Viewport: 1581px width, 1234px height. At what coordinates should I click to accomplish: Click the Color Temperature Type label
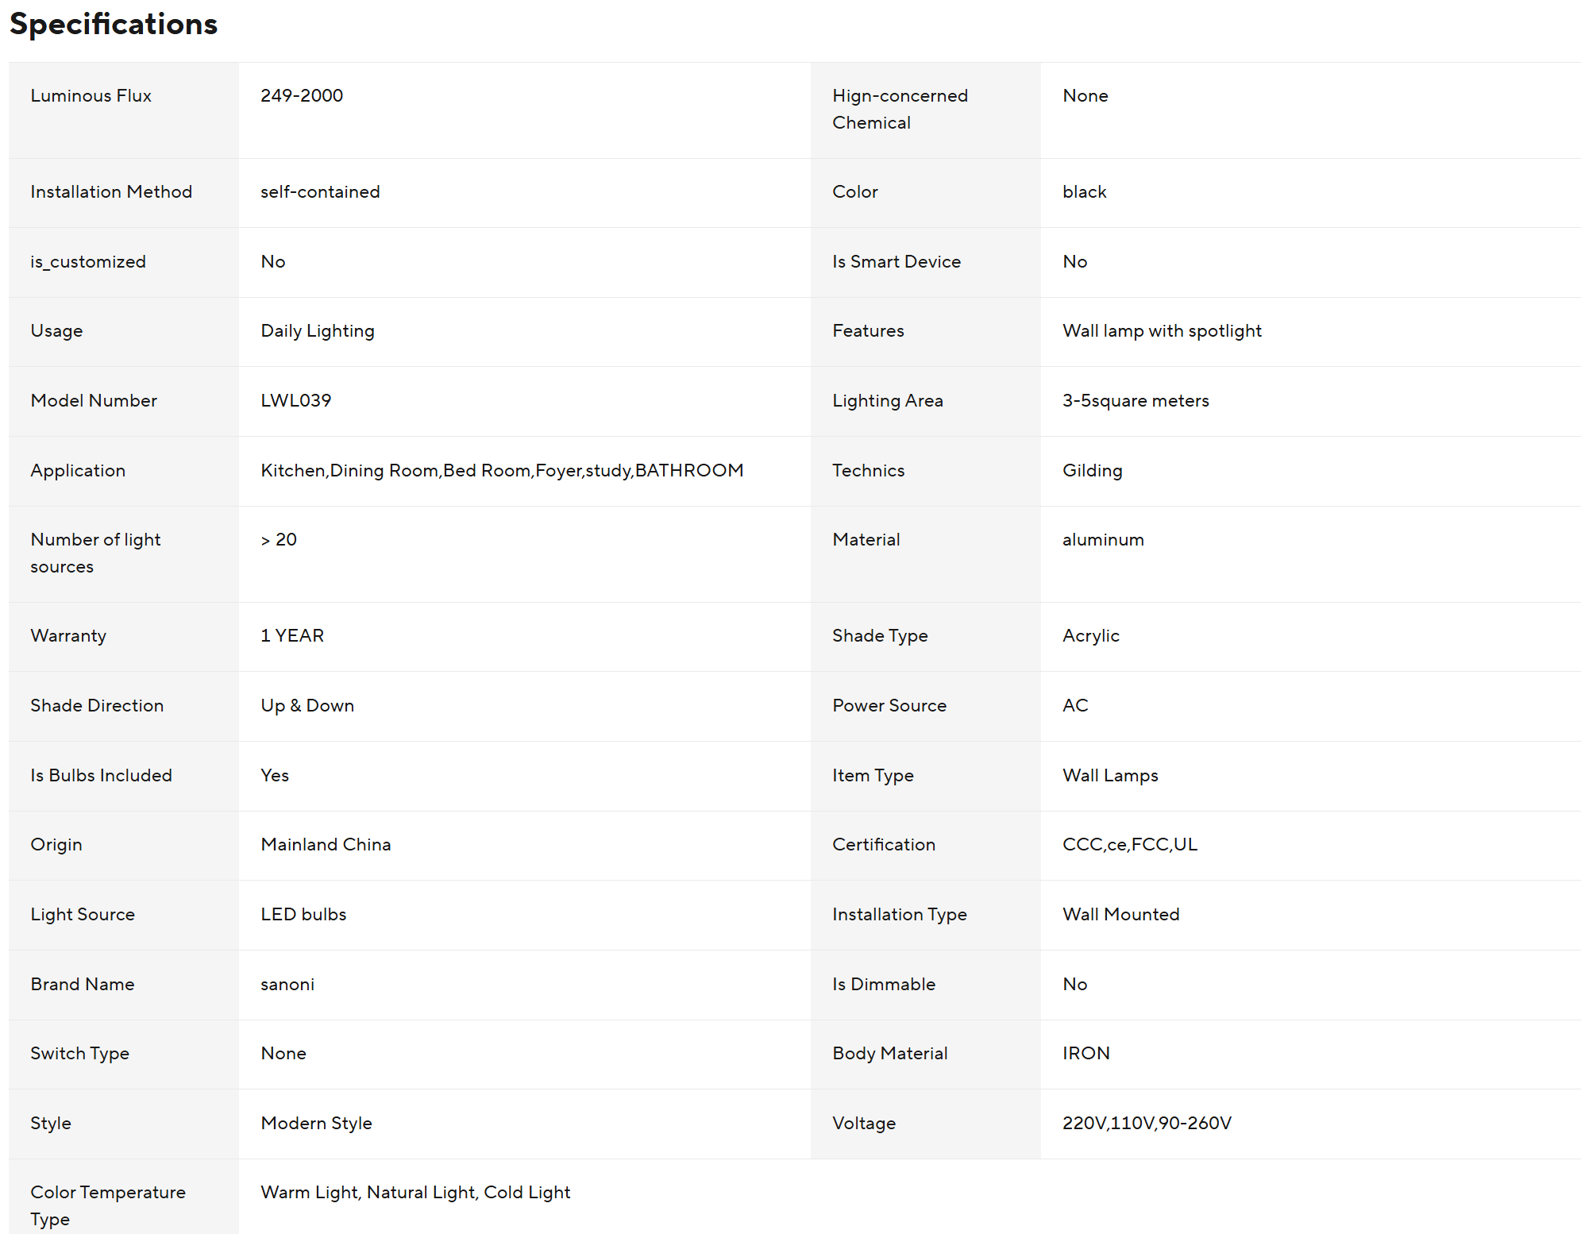pyautogui.click(x=108, y=1205)
